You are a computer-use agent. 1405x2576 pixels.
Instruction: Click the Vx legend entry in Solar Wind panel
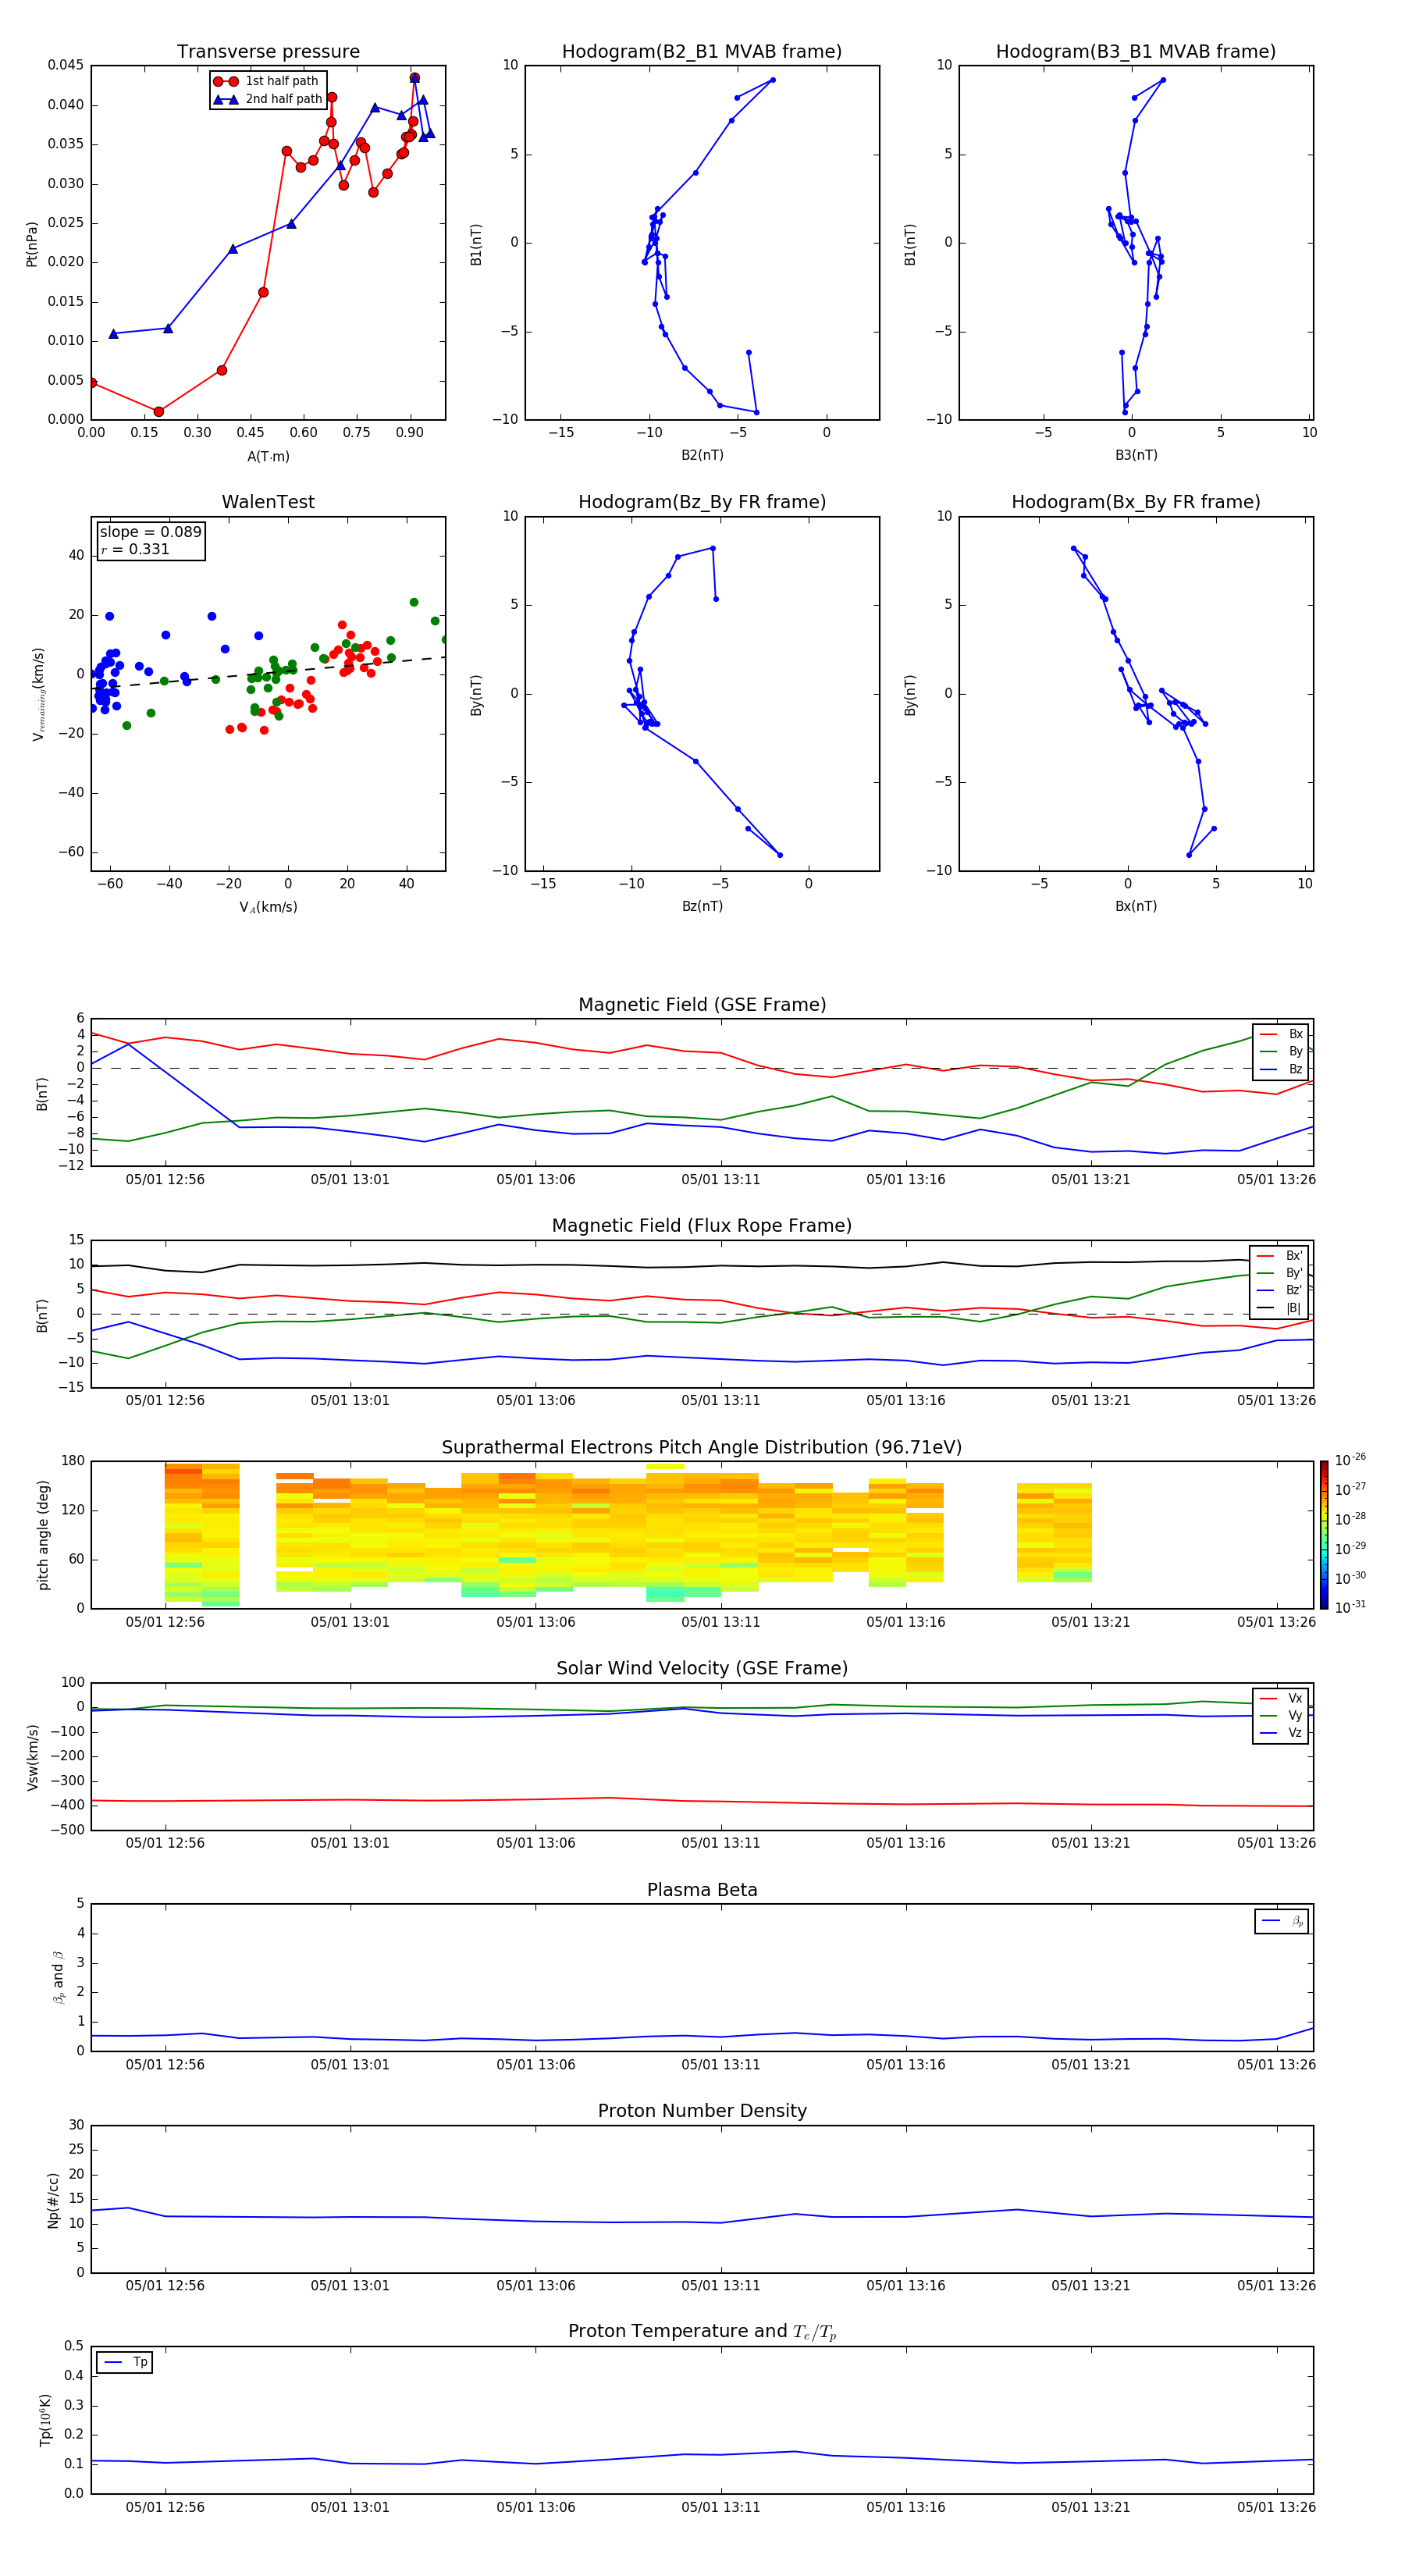tap(1282, 1698)
